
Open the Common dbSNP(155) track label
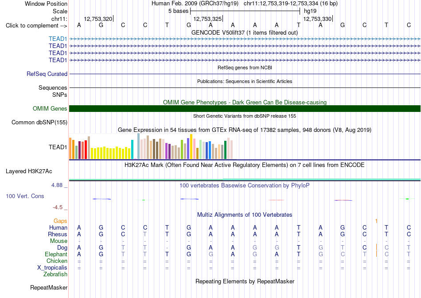click(39, 123)
